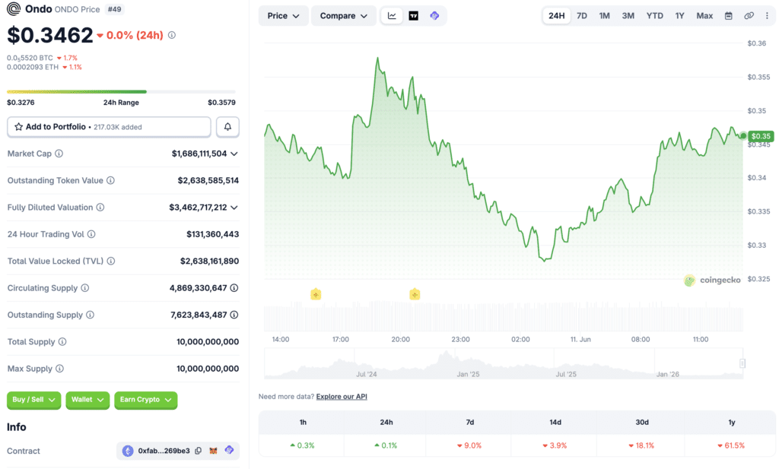Select the YTD time range tab

(x=655, y=16)
